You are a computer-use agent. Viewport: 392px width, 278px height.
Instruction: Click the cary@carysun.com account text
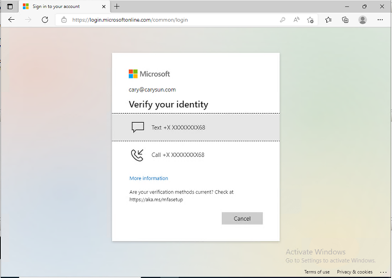[152, 90]
